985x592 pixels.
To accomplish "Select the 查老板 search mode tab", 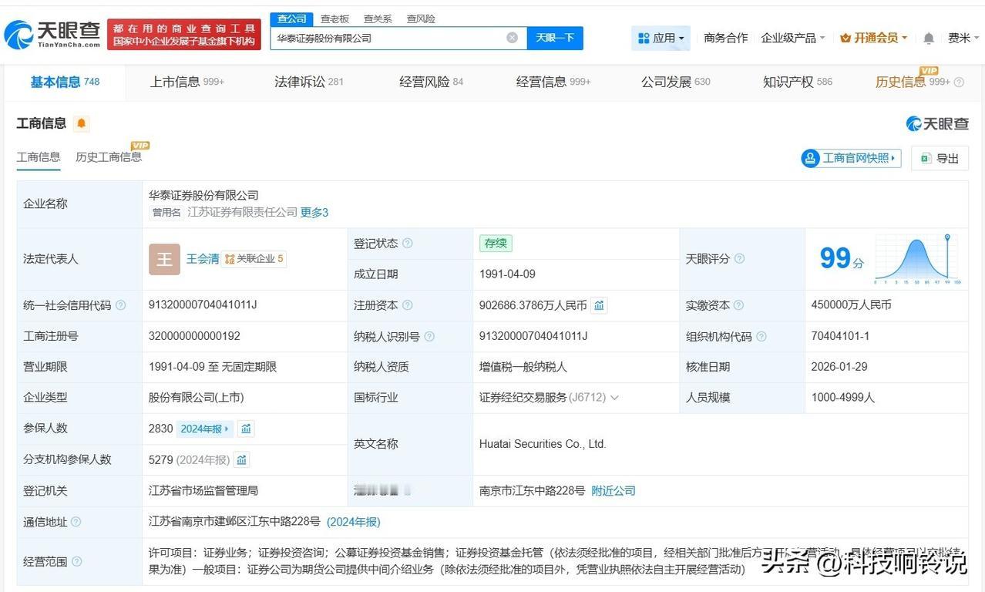I will click(334, 18).
